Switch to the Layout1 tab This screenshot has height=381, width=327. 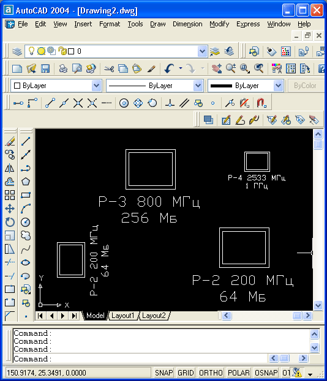123,316
